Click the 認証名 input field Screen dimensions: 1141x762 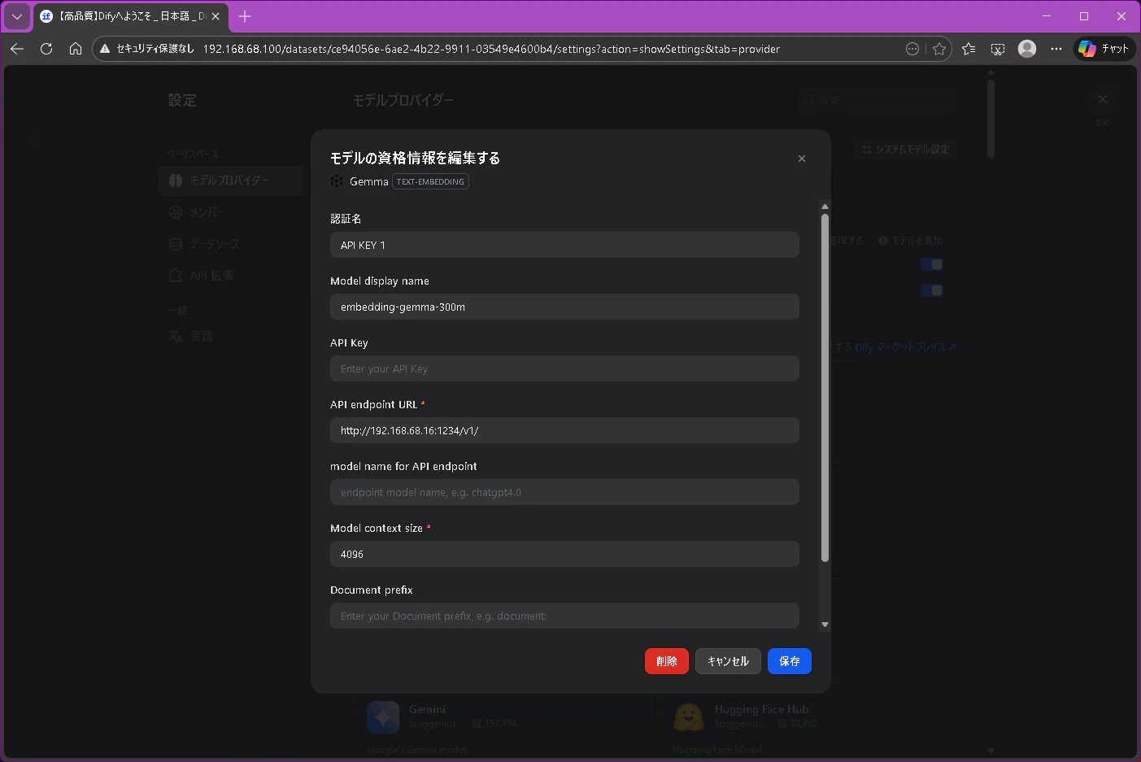tap(564, 245)
